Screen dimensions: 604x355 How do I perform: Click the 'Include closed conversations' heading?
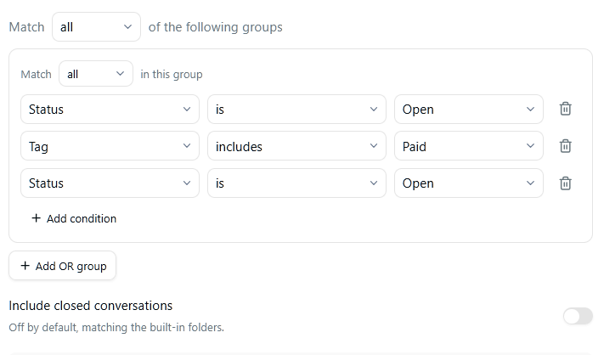pyautogui.click(x=91, y=306)
